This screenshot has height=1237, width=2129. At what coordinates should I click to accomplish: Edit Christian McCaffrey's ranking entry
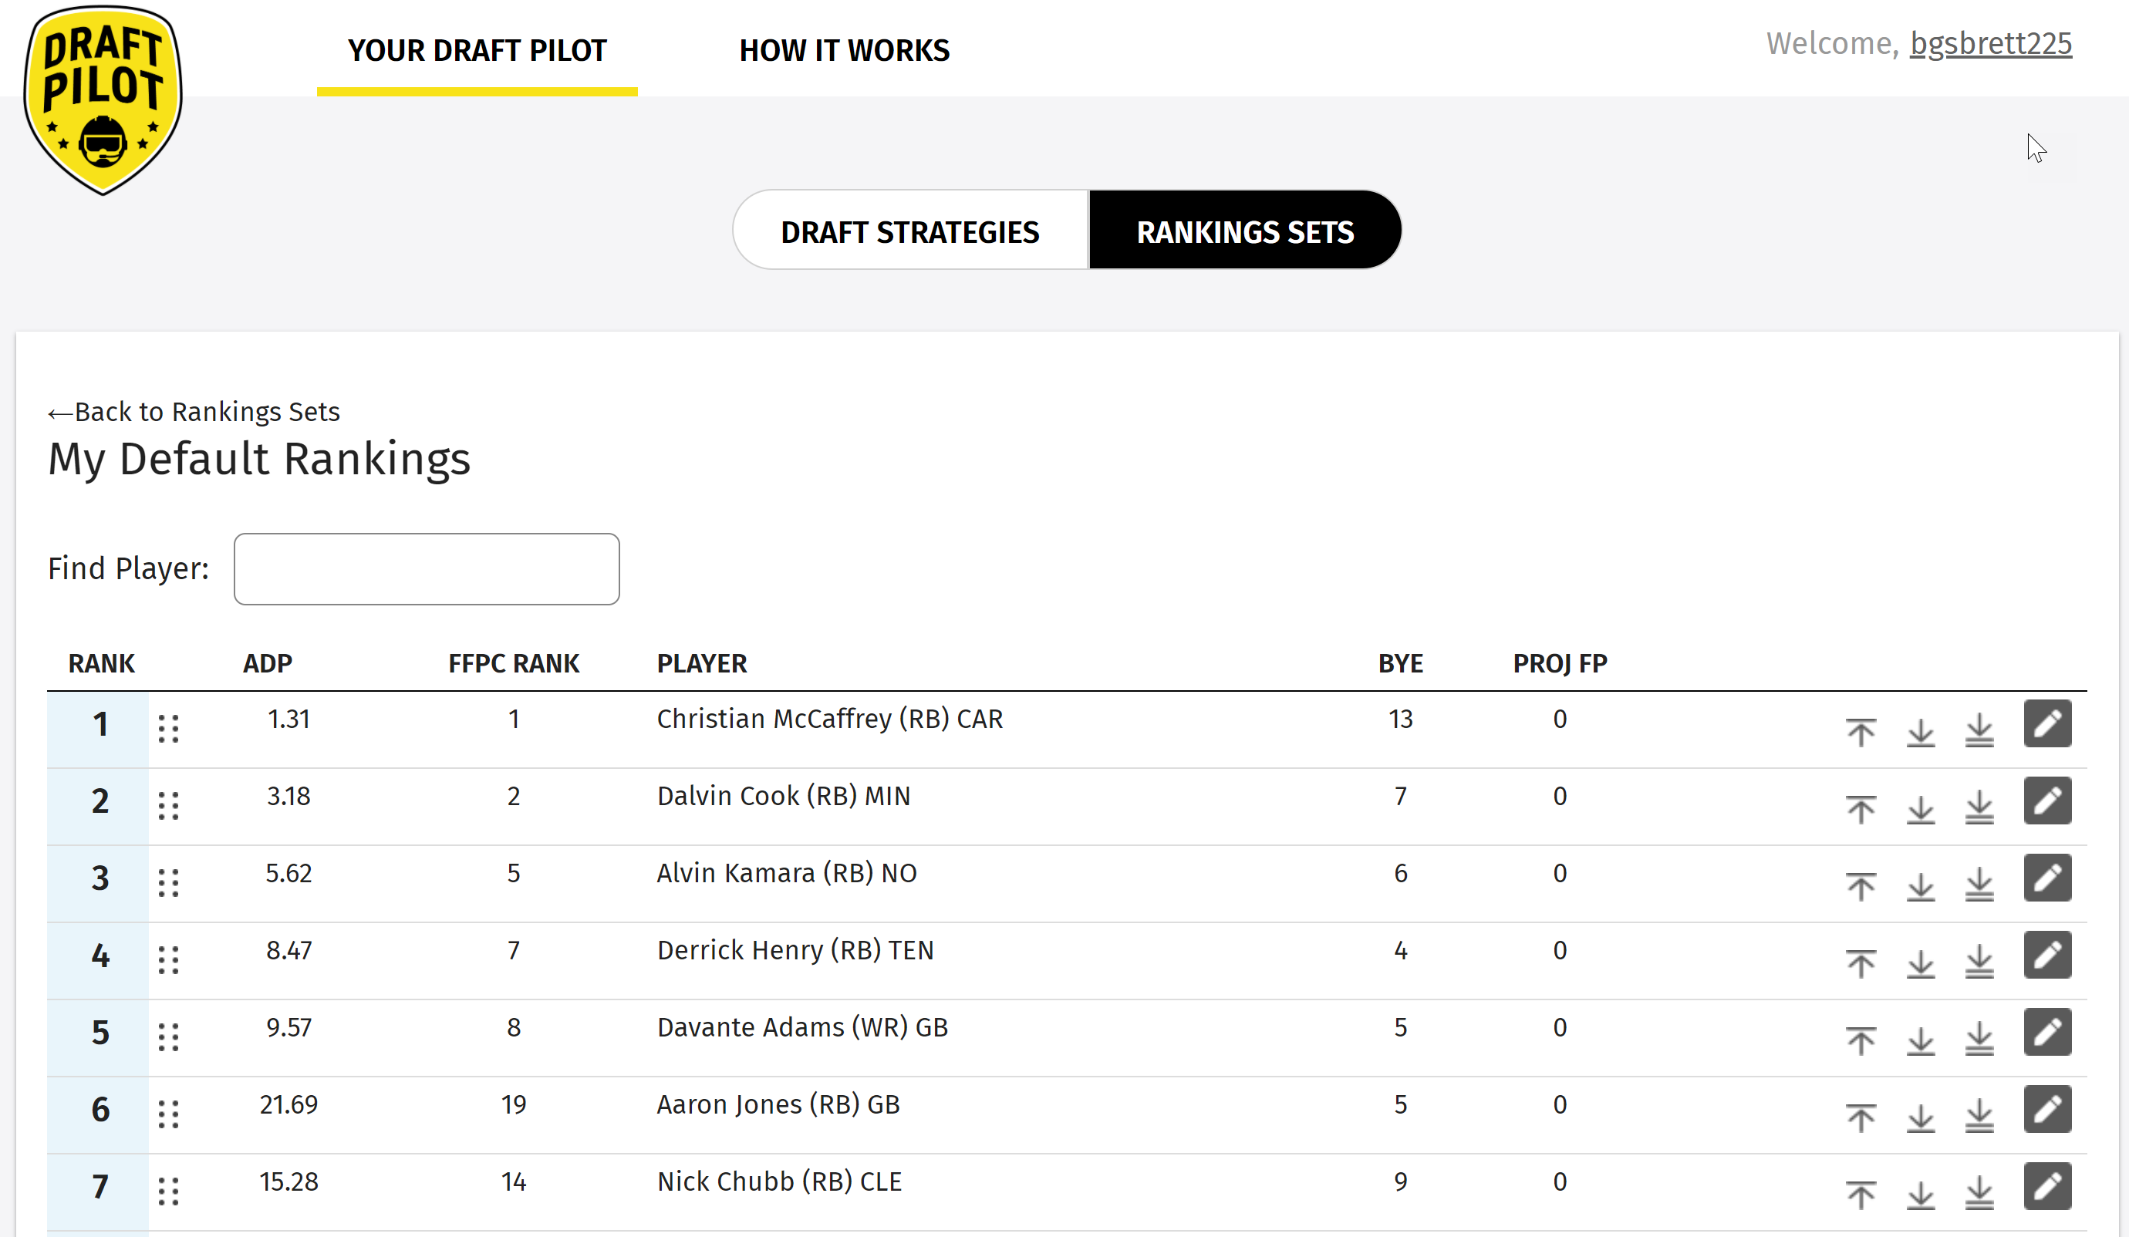(x=2047, y=723)
